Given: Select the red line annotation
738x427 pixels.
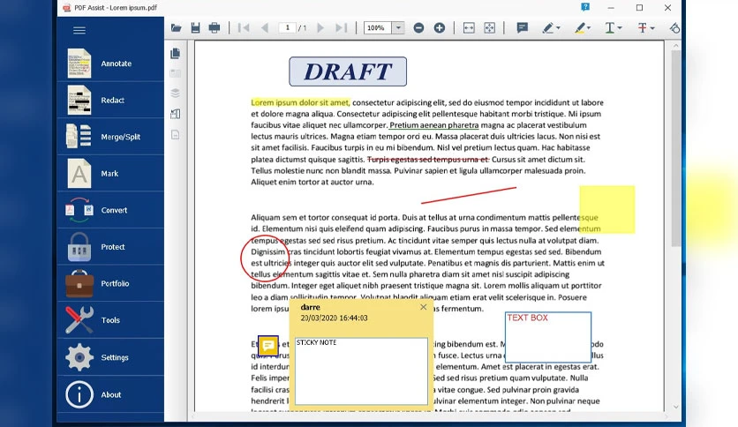Looking at the screenshot, I should (x=468, y=195).
